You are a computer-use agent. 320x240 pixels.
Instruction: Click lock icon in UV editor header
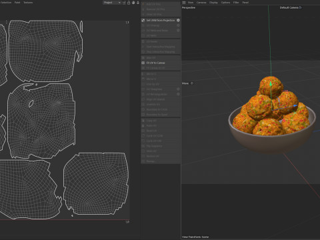click(129, 3)
